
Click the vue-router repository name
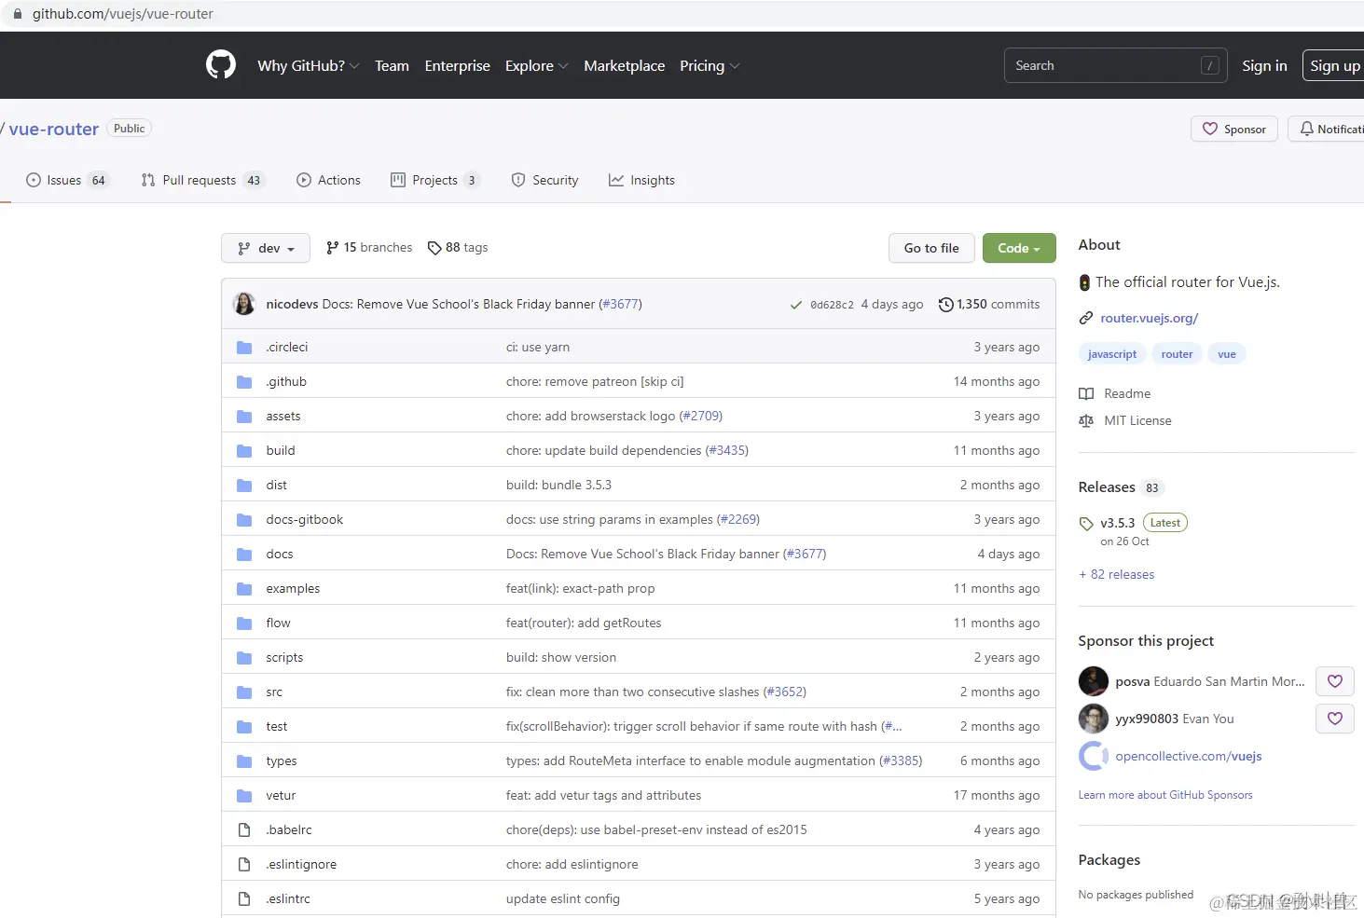click(54, 129)
